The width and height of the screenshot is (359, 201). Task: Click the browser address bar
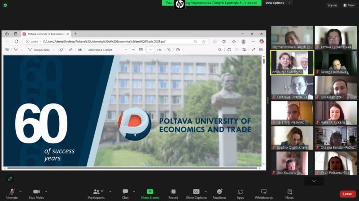(x=112, y=42)
